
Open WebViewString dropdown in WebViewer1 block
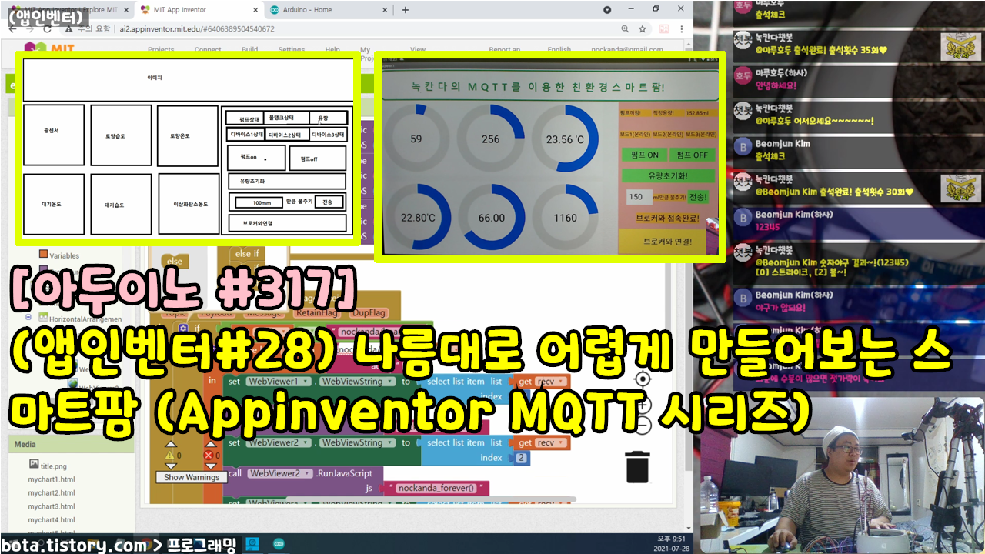[356, 382]
